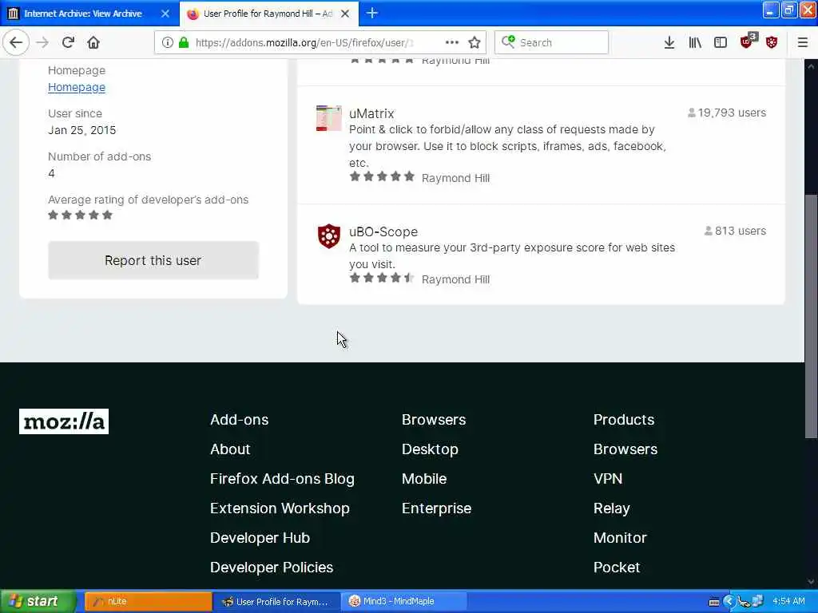Click the Report this user button

coord(153,260)
